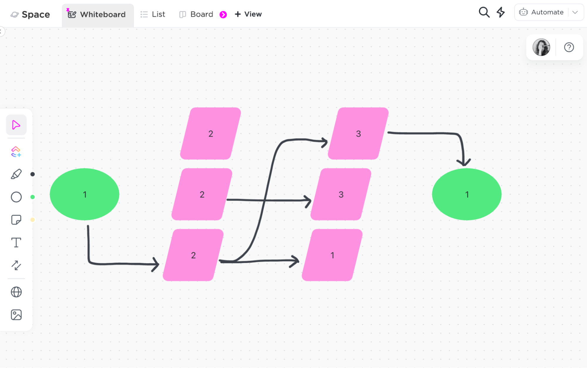Expand the Automate dropdown arrow
587x368 pixels.
[x=575, y=13]
